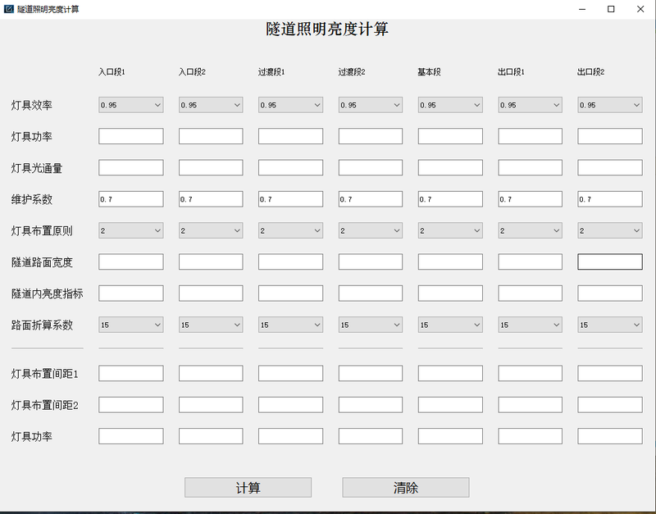
Task: Open 灯具布置原则 dropdown for 出口段2
Action: [x=610, y=230]
